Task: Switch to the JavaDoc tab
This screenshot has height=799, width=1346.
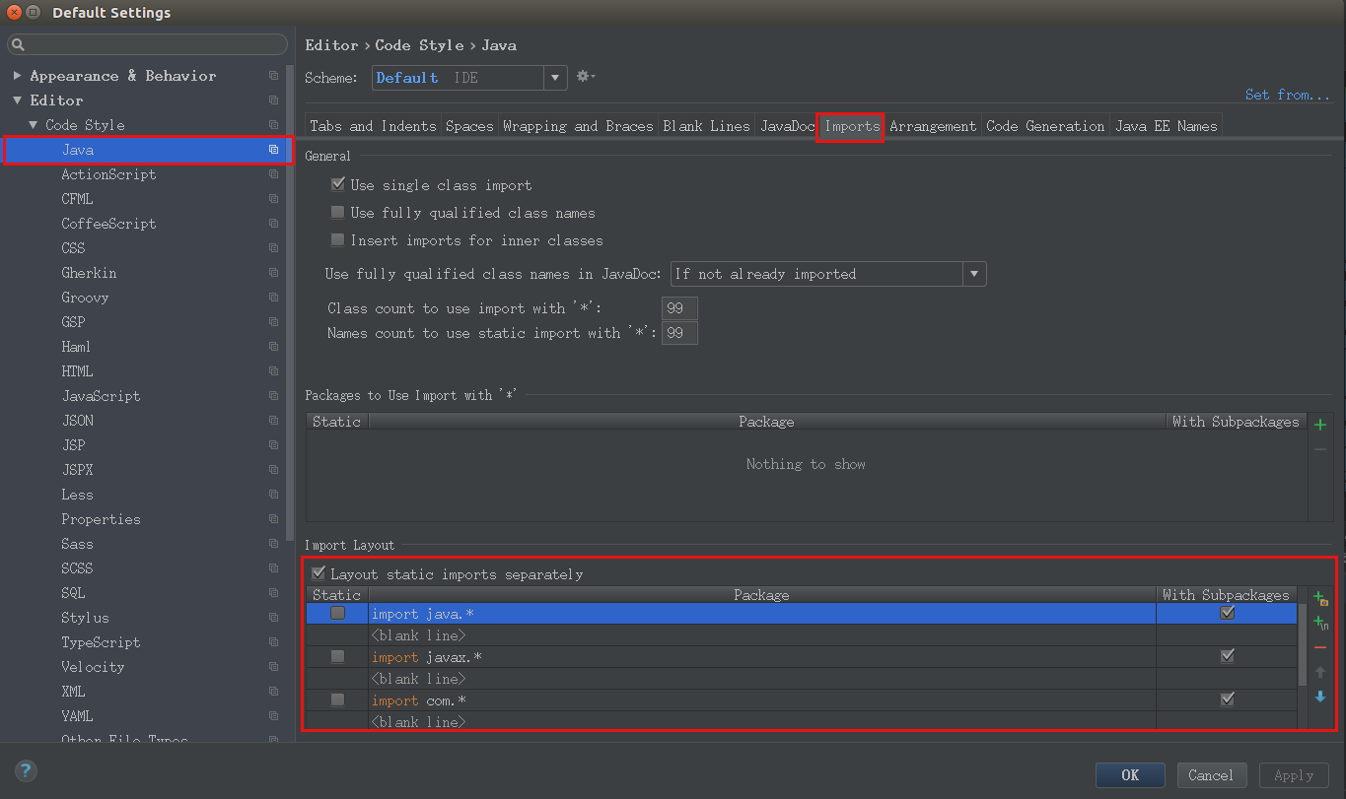Action: pos(788,126)
